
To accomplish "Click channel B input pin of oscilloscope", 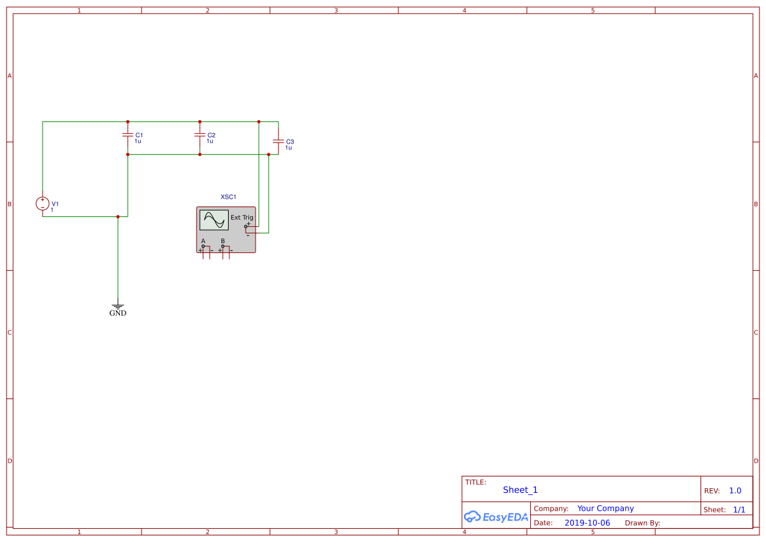I will 223,246.
